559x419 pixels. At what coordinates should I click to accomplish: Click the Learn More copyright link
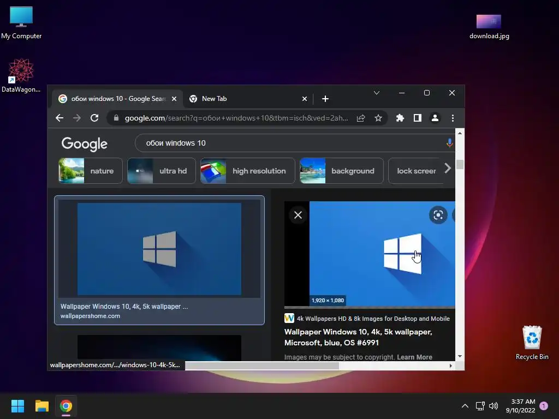coord(414,357)
